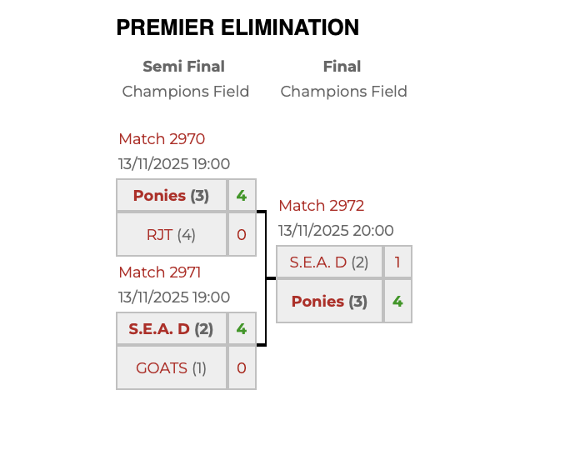Click GOATS' score of 0
Viewport: 565px width, 465px height.
tap(242, 368)
